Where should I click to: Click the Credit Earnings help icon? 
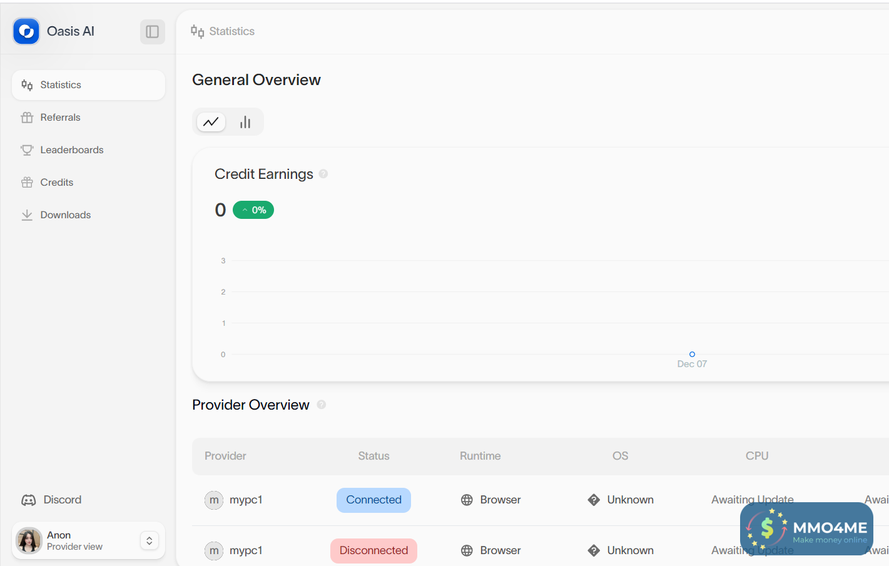tap(323, 174)
